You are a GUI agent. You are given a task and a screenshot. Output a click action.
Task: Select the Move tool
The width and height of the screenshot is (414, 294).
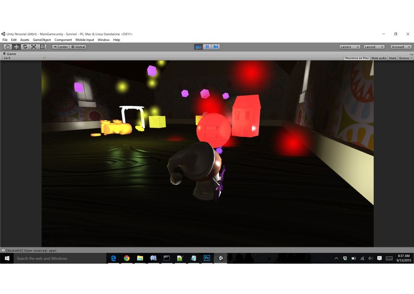point(16,47)
